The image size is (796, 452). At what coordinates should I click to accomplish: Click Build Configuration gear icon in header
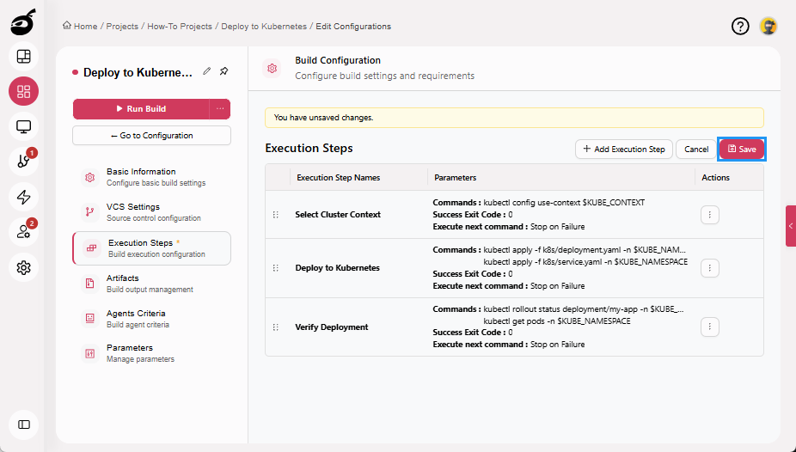point(272,68)
